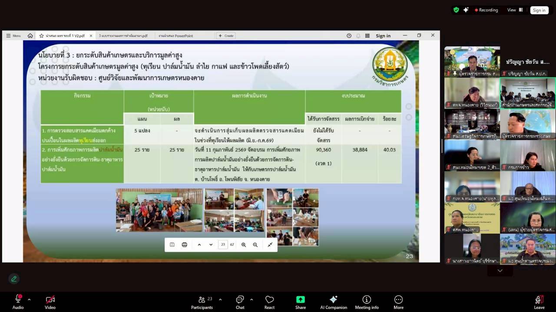556x312 pixels.
Task: Open the PDF viewer Home screen
Action: 30,36
